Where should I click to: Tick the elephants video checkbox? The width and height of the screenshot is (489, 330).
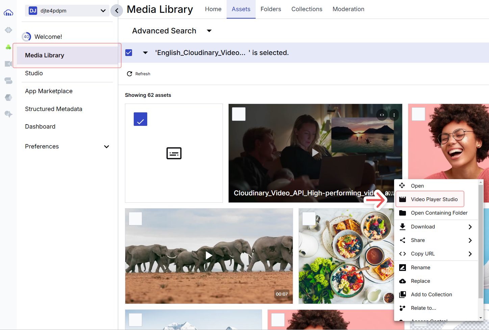[x=135, y=219]
